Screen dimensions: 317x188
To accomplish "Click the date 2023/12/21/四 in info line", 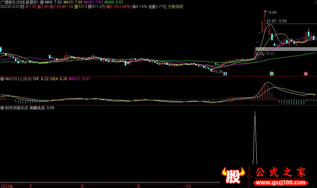I will [x=12, y=7].
